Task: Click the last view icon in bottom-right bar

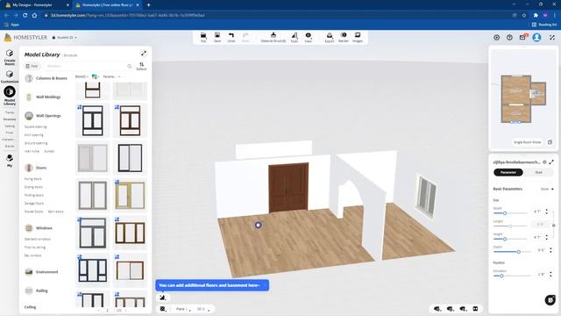Action: 475,308
